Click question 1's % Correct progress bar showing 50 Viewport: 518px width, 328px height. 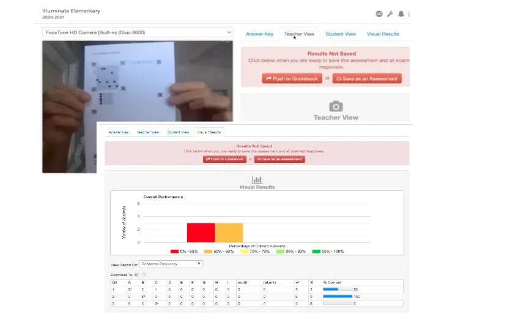click(338, 289)
